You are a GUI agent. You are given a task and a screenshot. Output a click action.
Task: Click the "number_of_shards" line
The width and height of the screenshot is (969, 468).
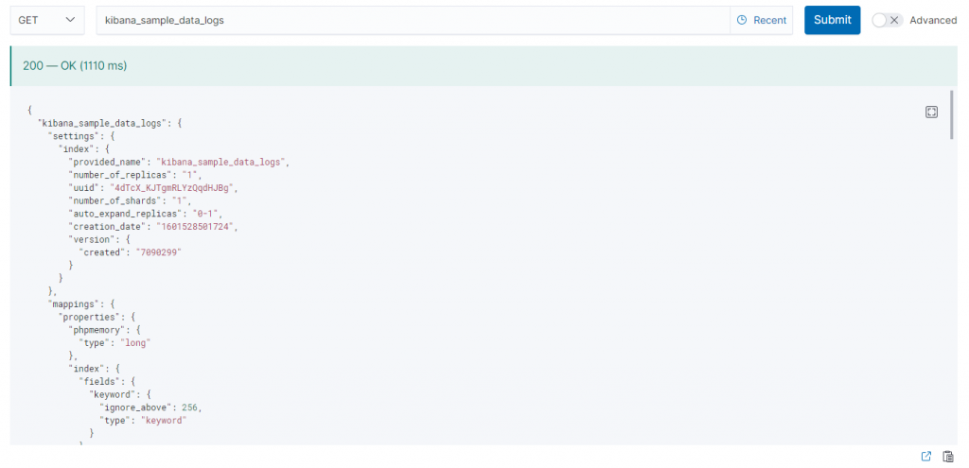click(130, 200)
